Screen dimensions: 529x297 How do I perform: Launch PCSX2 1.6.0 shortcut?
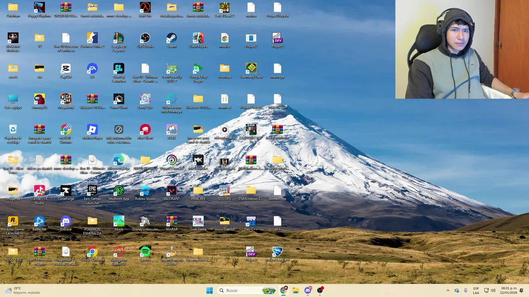[13, 254]
